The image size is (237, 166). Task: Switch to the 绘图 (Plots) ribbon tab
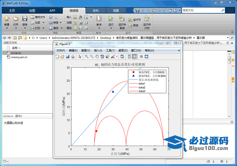(32, 10)
